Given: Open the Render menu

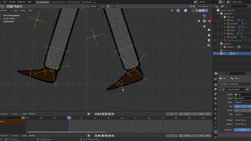Looking at the screenshot, I should click(x=12, y=2).
